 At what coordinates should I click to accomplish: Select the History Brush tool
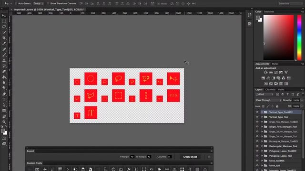4,66
